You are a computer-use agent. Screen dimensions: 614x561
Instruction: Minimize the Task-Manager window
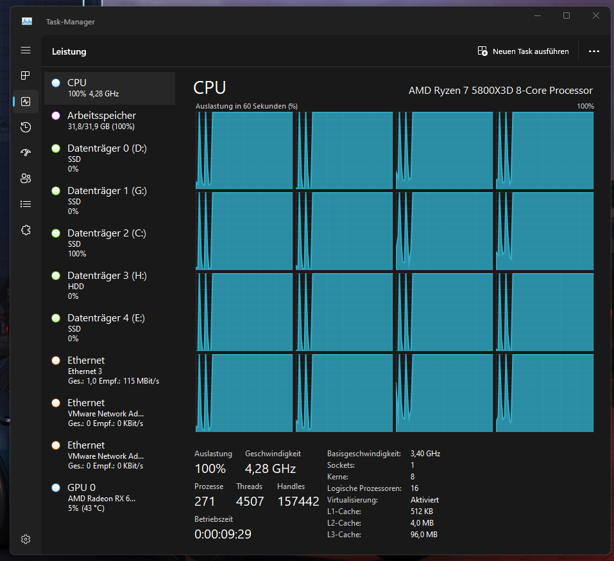click(538, 15)
